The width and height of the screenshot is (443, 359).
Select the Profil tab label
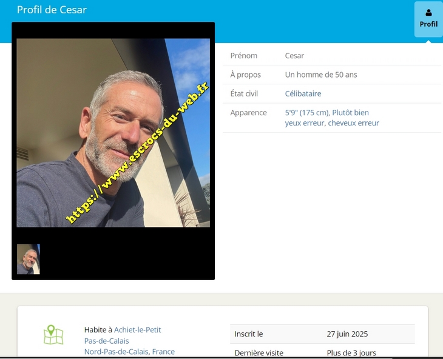pos(428,24)
